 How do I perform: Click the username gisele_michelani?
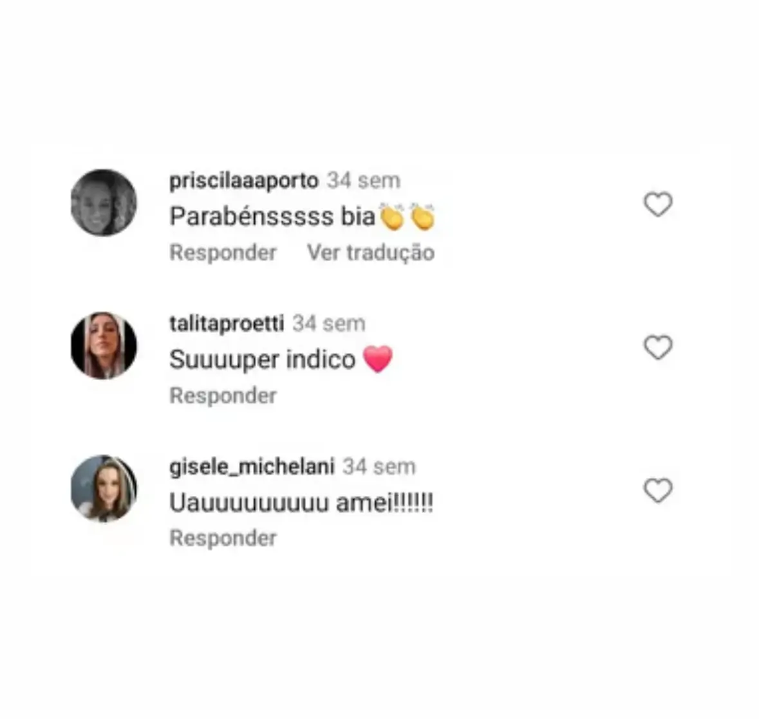pyautogui.click(x=252, y=467)
